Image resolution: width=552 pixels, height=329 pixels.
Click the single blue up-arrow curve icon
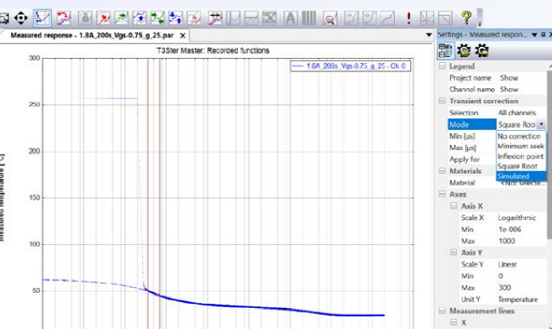[x=139, y=18]
